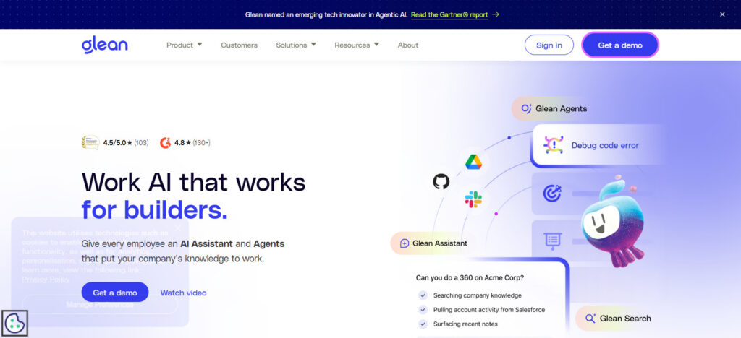The height and width of the screenshot is (338, 741).
Task: Click the Glean Search magnifier icon
Action: point(590,318)
